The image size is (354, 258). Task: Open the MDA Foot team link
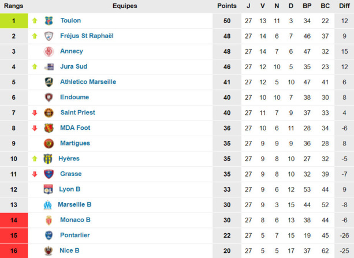coord(75,128)
